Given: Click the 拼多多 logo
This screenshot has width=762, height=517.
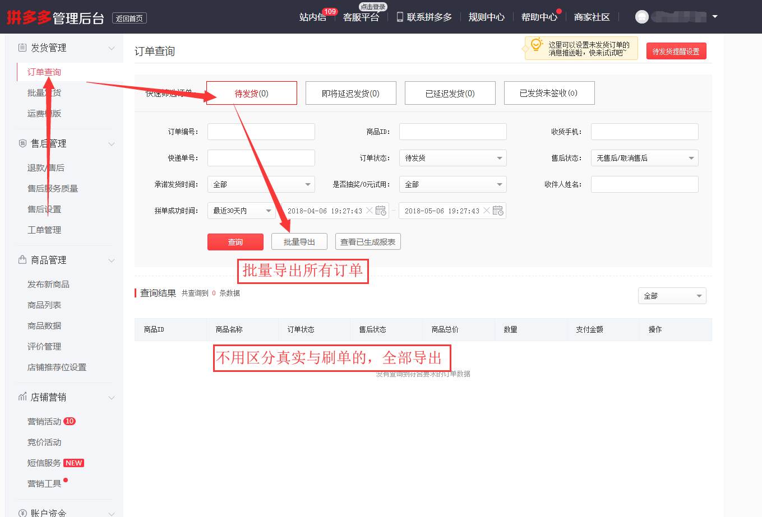Looking at the screenshot, I should 29,17.
